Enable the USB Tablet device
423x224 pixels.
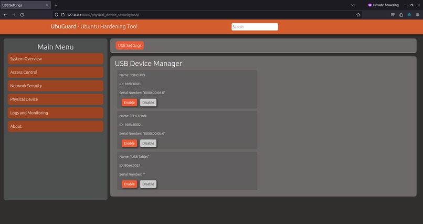click(129, 184)
